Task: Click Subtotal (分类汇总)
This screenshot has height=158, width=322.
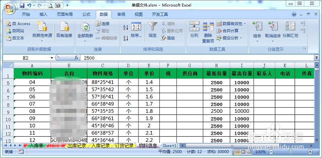Action: click(290, 30)
